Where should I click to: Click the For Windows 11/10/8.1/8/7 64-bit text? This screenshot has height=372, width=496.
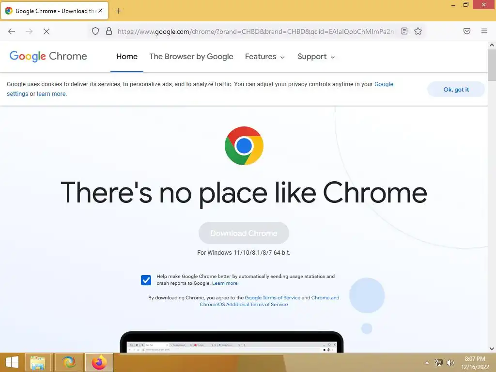tap(244, 253)
